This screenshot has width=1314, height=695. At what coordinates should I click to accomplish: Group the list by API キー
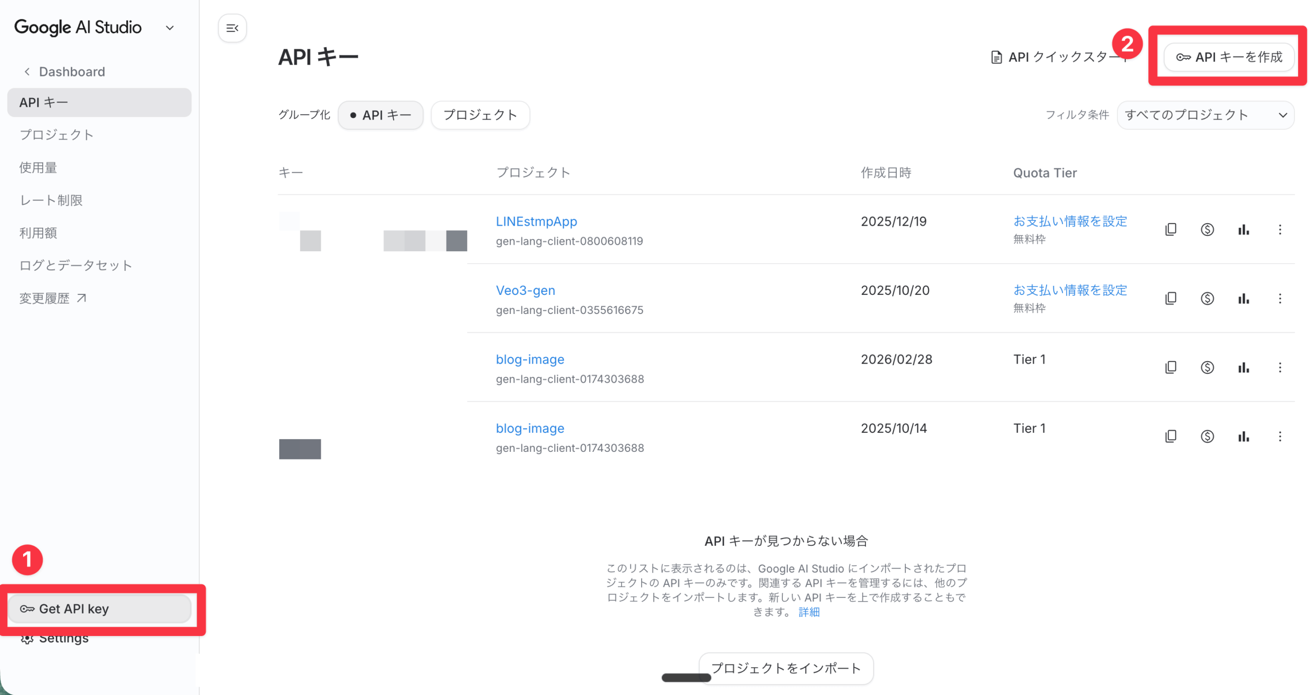click(x=380, y=115)
